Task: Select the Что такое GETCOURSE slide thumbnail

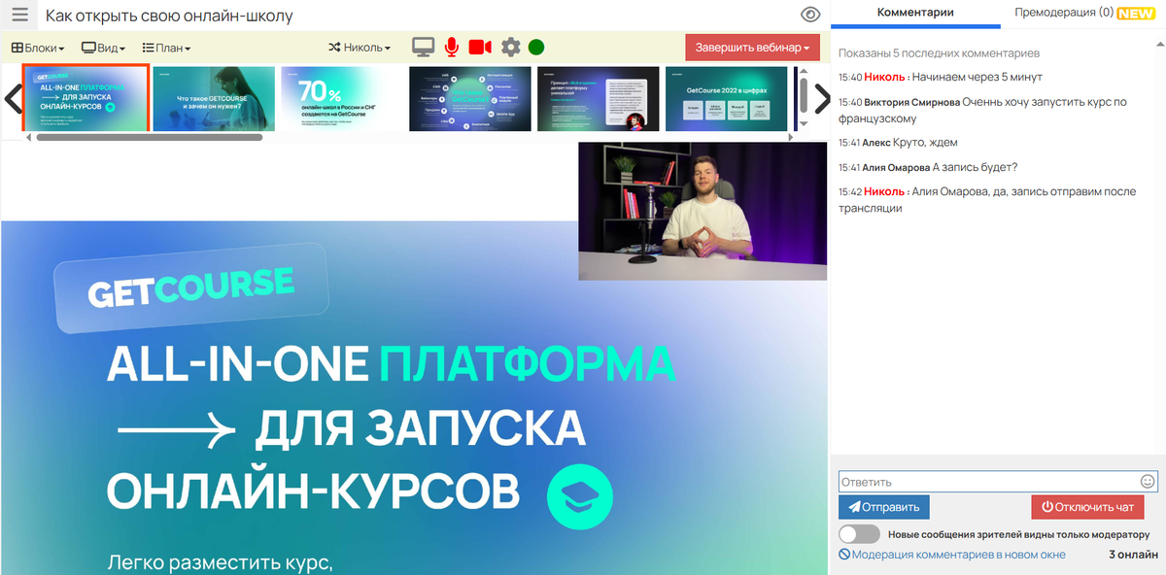Action: point(214,98)
